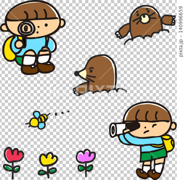The image size is (184, 180).
Task: Click the waving mole's round snout
Action: (145, 19)
